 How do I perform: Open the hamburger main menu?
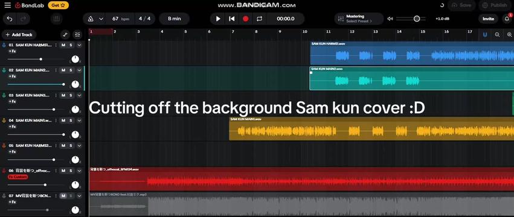click(x=7, y=5)
